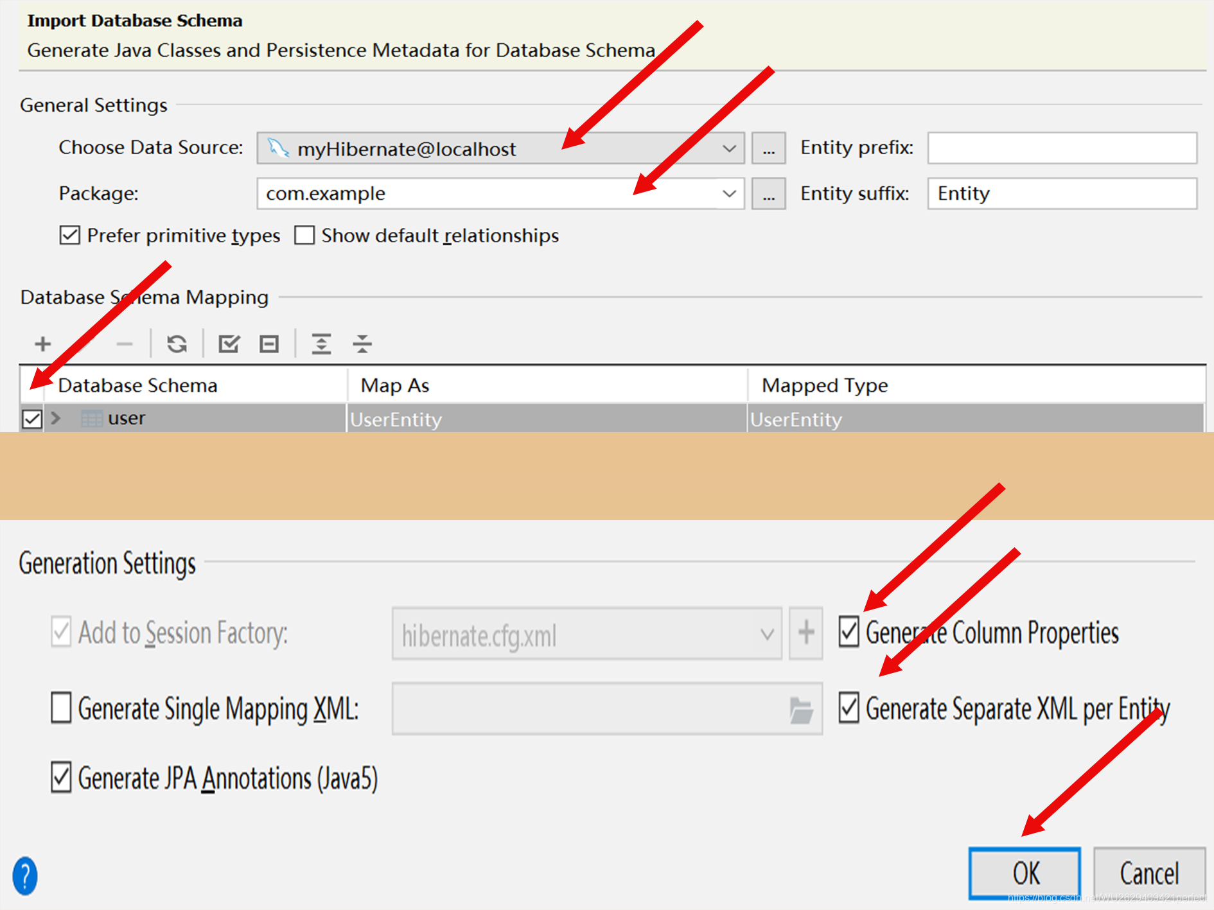Click the user table icon
Viewport: 1214px width, 910px height.
tap(91, 419)
